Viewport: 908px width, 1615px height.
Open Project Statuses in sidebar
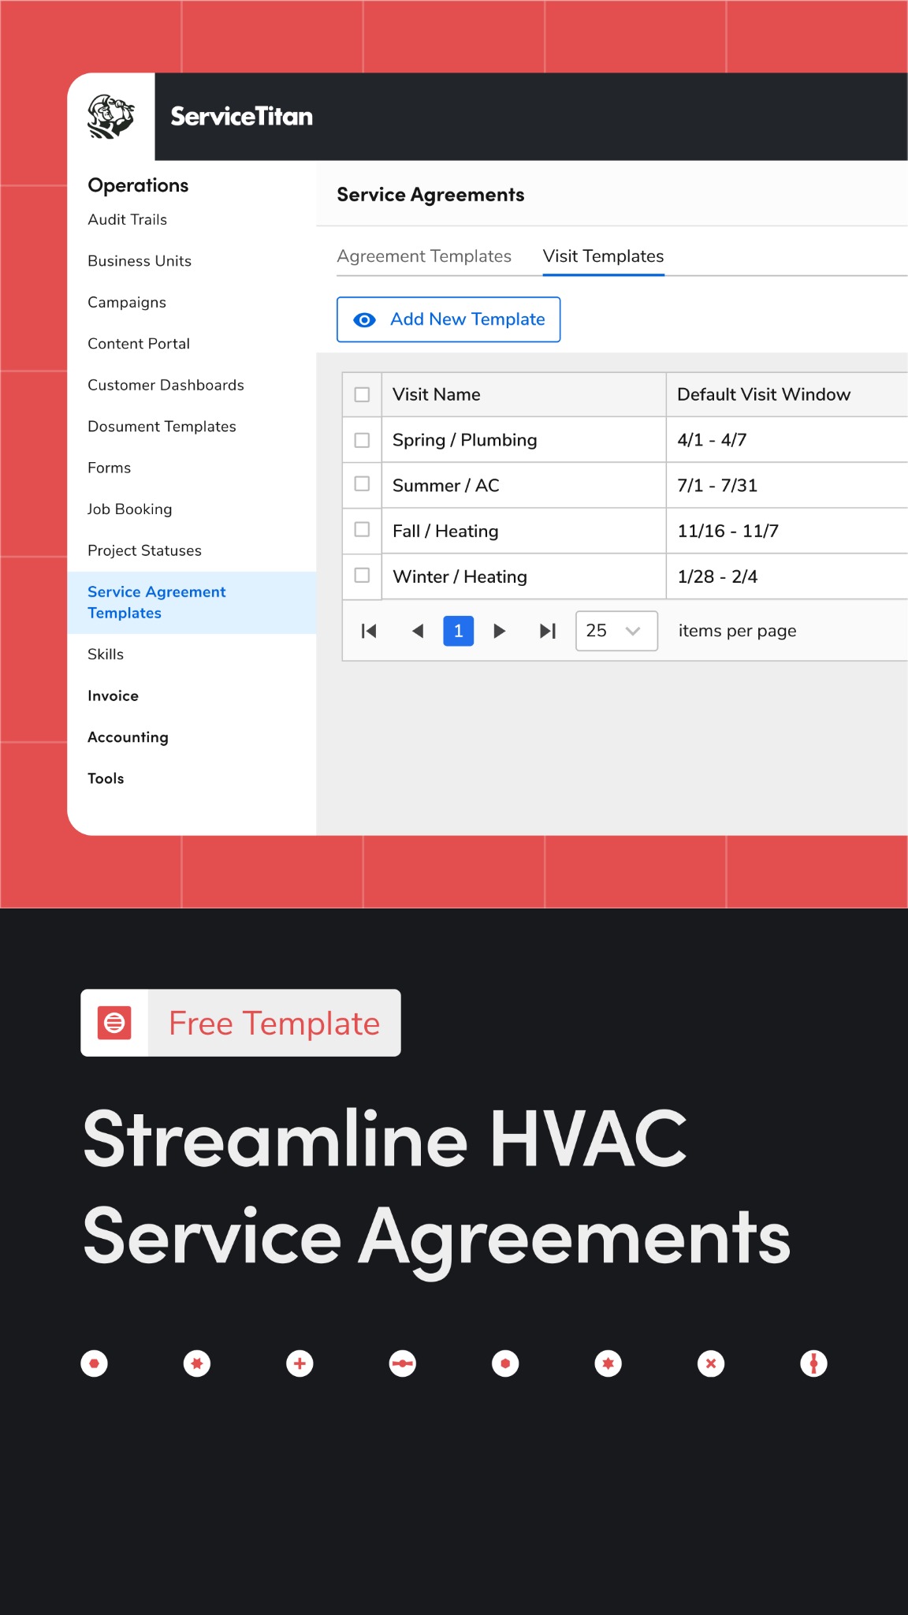[144, 550]
